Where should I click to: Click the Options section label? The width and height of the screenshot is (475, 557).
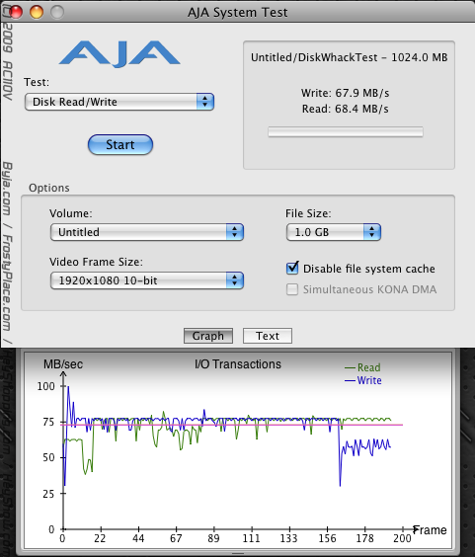(x=49, y=188)
